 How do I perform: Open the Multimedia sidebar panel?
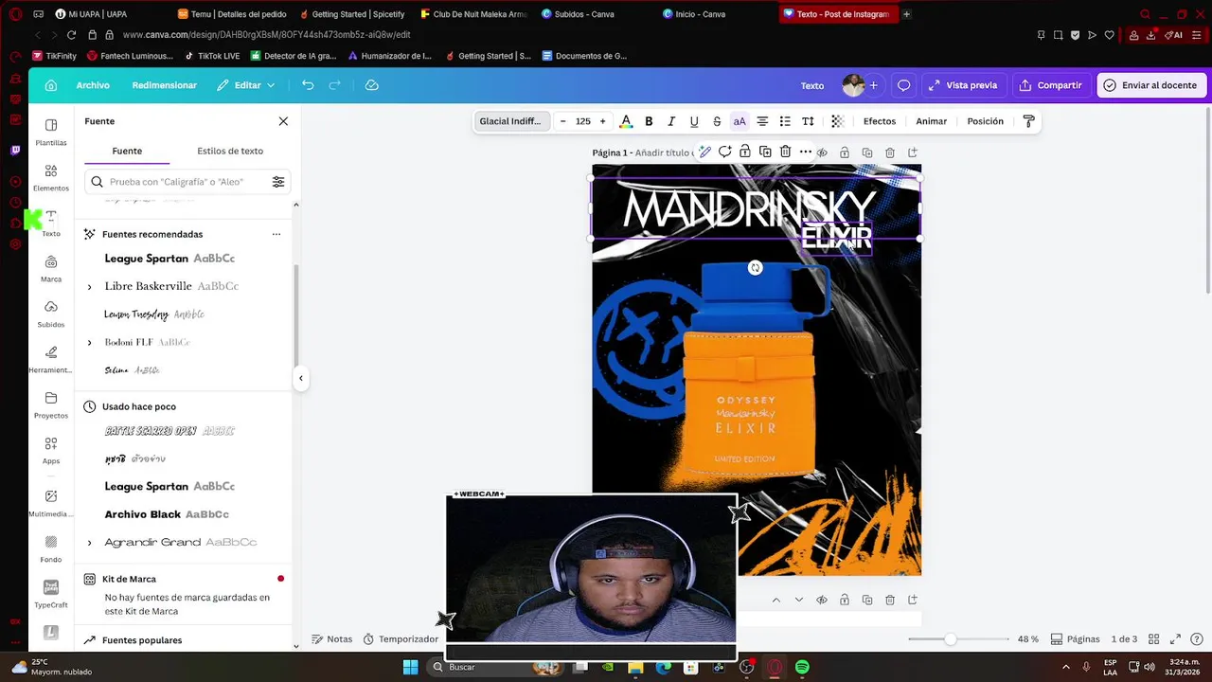51,503
